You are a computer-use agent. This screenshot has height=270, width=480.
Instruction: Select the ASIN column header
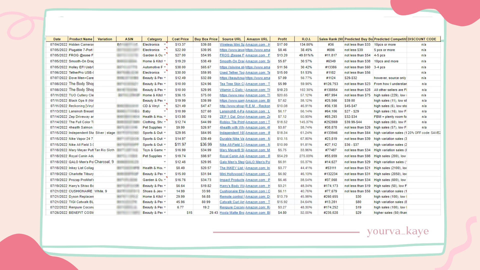pos(129,39)
